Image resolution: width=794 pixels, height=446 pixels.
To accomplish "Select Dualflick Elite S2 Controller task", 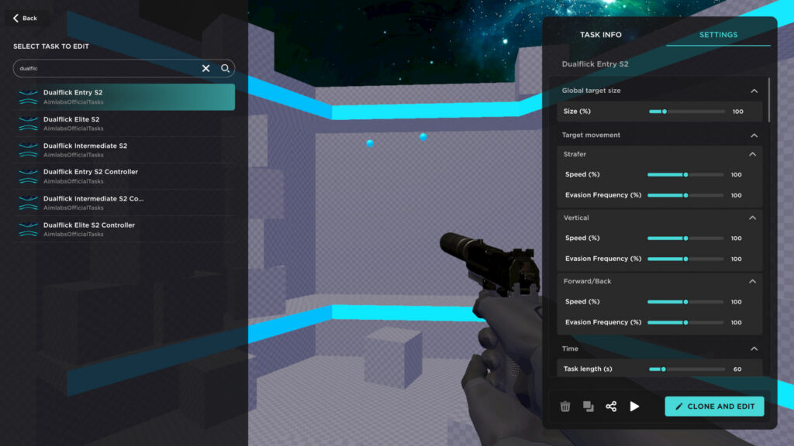I will pos(125,229).
